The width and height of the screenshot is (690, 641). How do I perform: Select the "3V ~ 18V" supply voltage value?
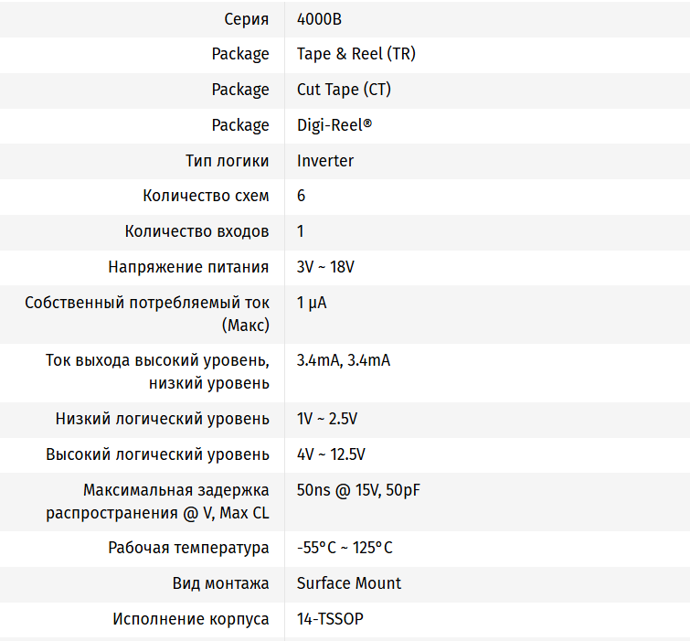click(325, 267)
